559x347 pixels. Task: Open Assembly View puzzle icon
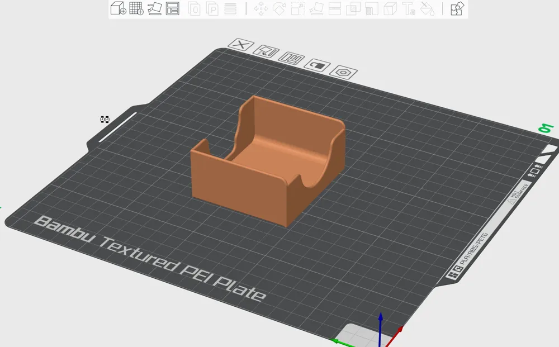pyautogui.click(x=457, y=8)
